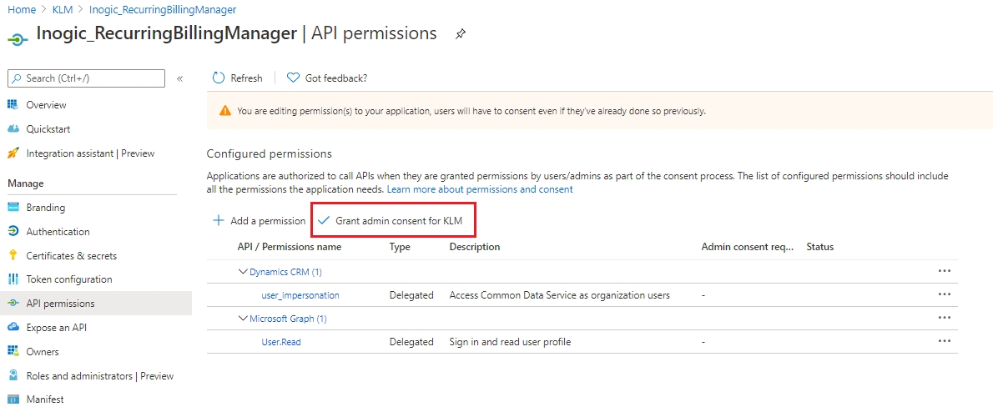Viewport: 993px width, 417px height.
Task: Open more options for Dynamics CRM row
Action: click(x=945, y=271)
